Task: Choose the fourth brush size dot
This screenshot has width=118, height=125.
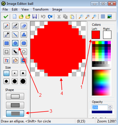Action: 6,81
